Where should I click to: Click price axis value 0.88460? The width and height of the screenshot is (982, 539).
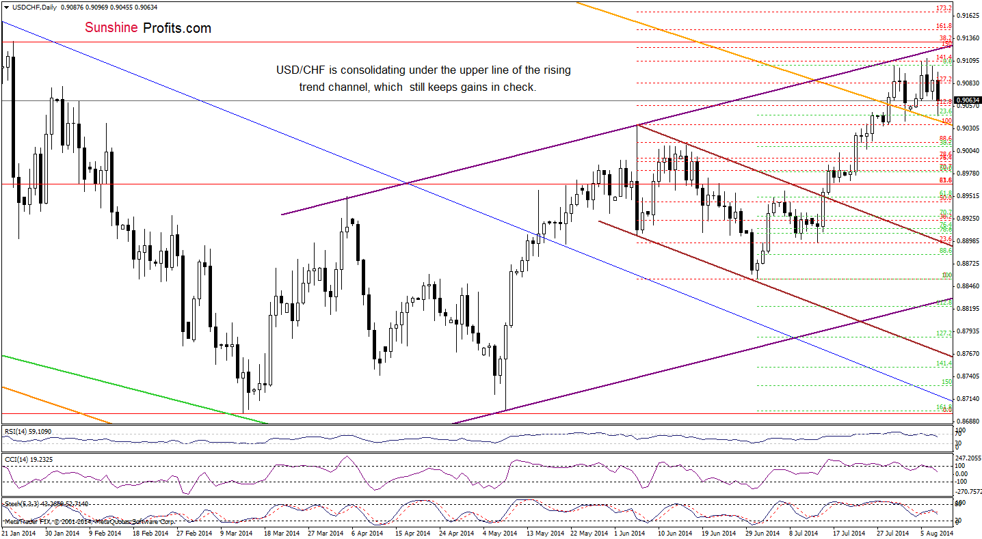(x=966, y=286)
